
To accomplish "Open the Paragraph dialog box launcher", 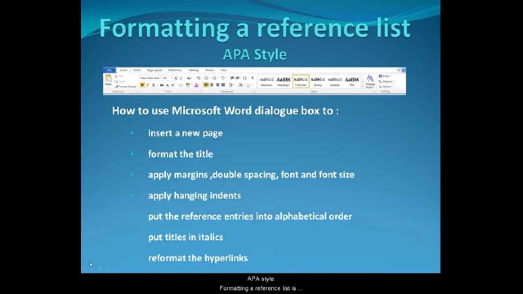I will click(x=254, y=91).
